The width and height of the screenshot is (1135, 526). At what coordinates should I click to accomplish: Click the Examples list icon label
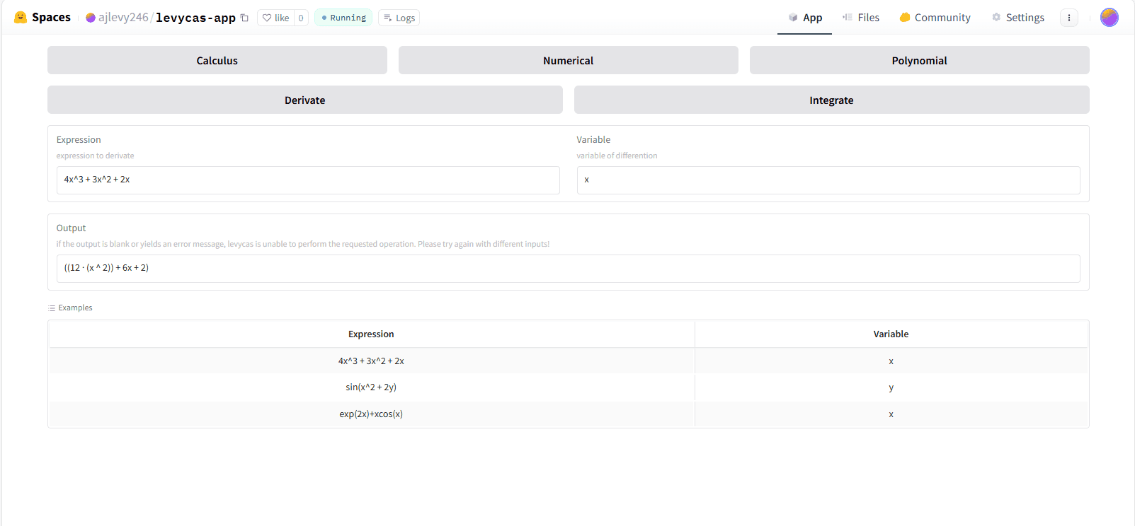(x=70, y=308)
